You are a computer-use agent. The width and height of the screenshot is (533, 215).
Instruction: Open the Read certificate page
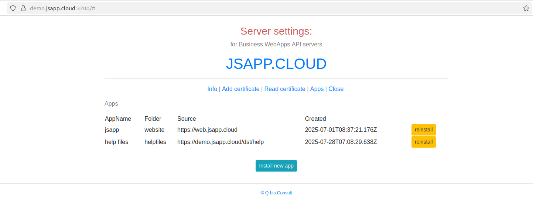coord(285,89)
